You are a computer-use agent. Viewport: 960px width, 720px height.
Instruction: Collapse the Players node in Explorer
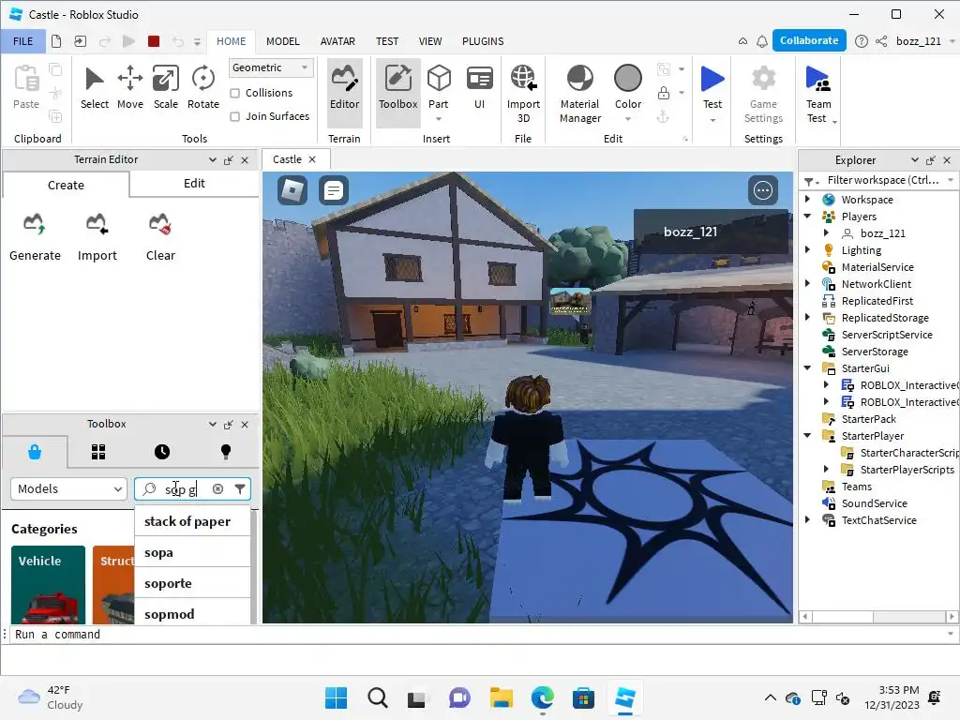click(x=807, y=217)
